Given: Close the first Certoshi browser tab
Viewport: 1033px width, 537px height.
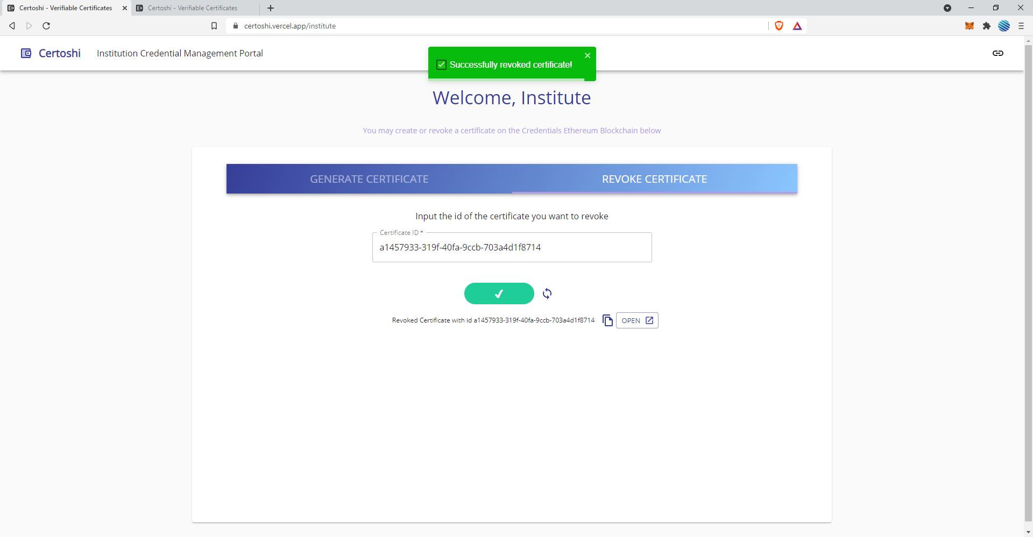Looking at the screenshot, I should 125,8.
